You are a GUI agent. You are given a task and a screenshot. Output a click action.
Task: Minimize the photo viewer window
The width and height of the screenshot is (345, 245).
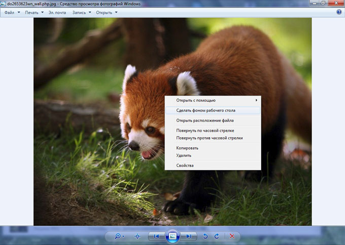click(315, 3)
